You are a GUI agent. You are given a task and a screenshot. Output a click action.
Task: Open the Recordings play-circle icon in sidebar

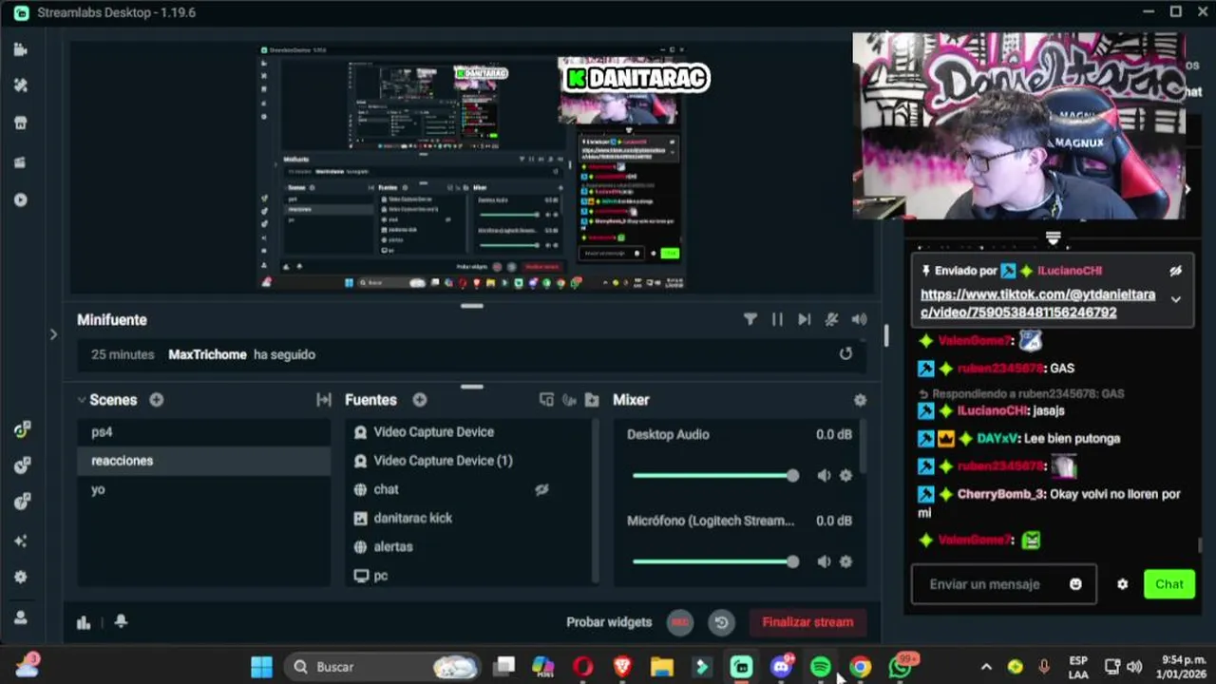click(21, 200)
